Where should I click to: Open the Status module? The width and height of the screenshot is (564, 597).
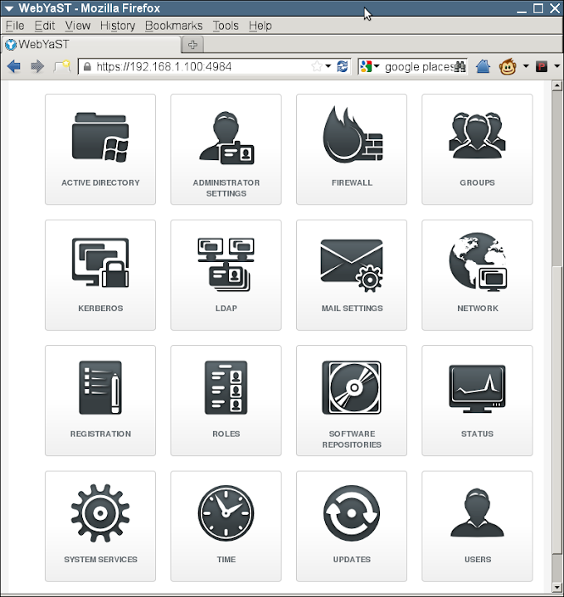[477, 400]
